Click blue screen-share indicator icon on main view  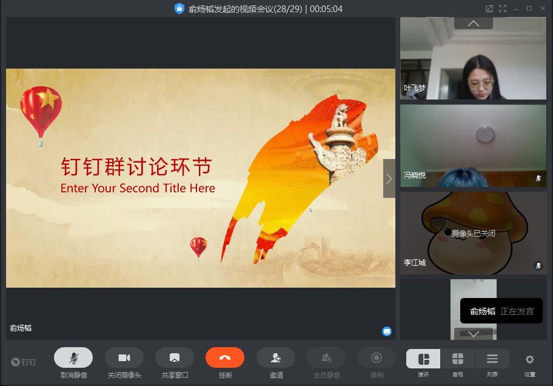click(x=386, y=331)
